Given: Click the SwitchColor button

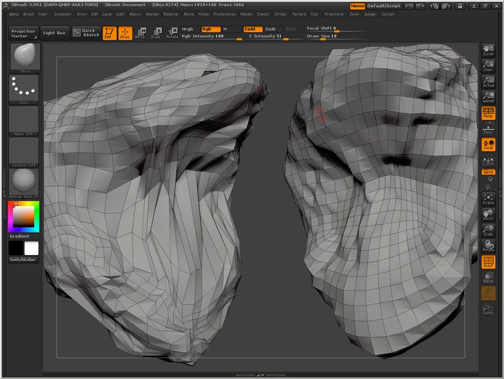Looking at the screenshot, I should click(23, 260).
